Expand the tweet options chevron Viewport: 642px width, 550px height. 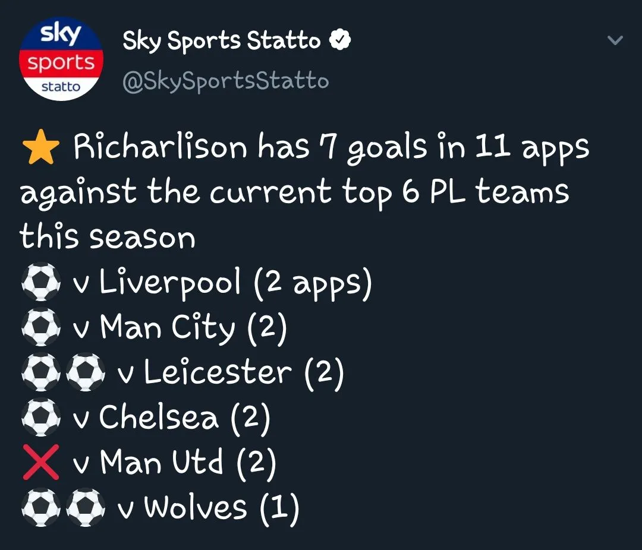(x=615, y=41)
